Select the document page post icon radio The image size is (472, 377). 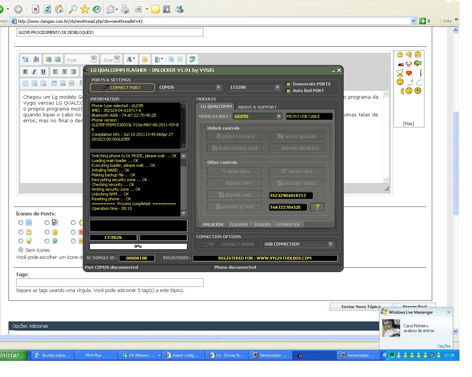point(21,222)
